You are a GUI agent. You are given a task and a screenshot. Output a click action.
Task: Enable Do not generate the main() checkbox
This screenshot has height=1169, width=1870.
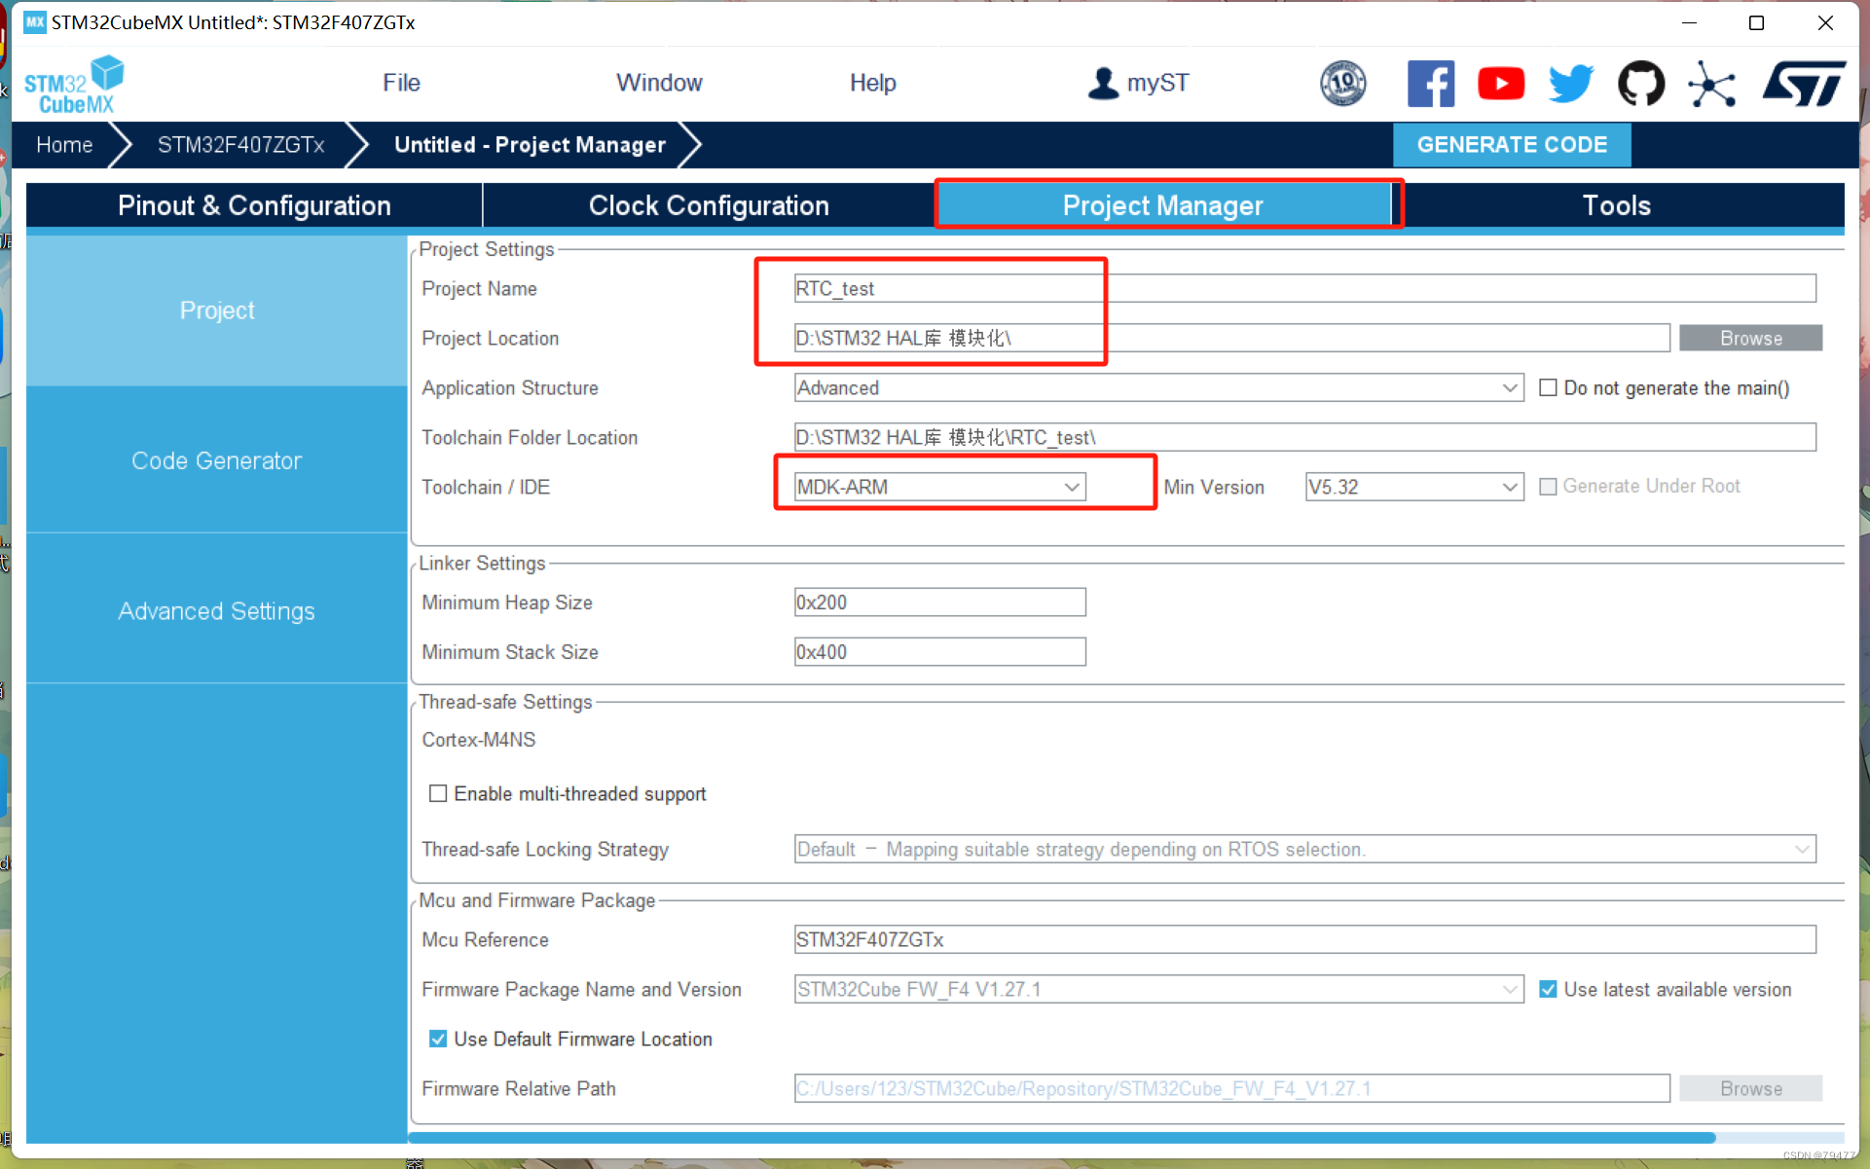[1548, 387]
